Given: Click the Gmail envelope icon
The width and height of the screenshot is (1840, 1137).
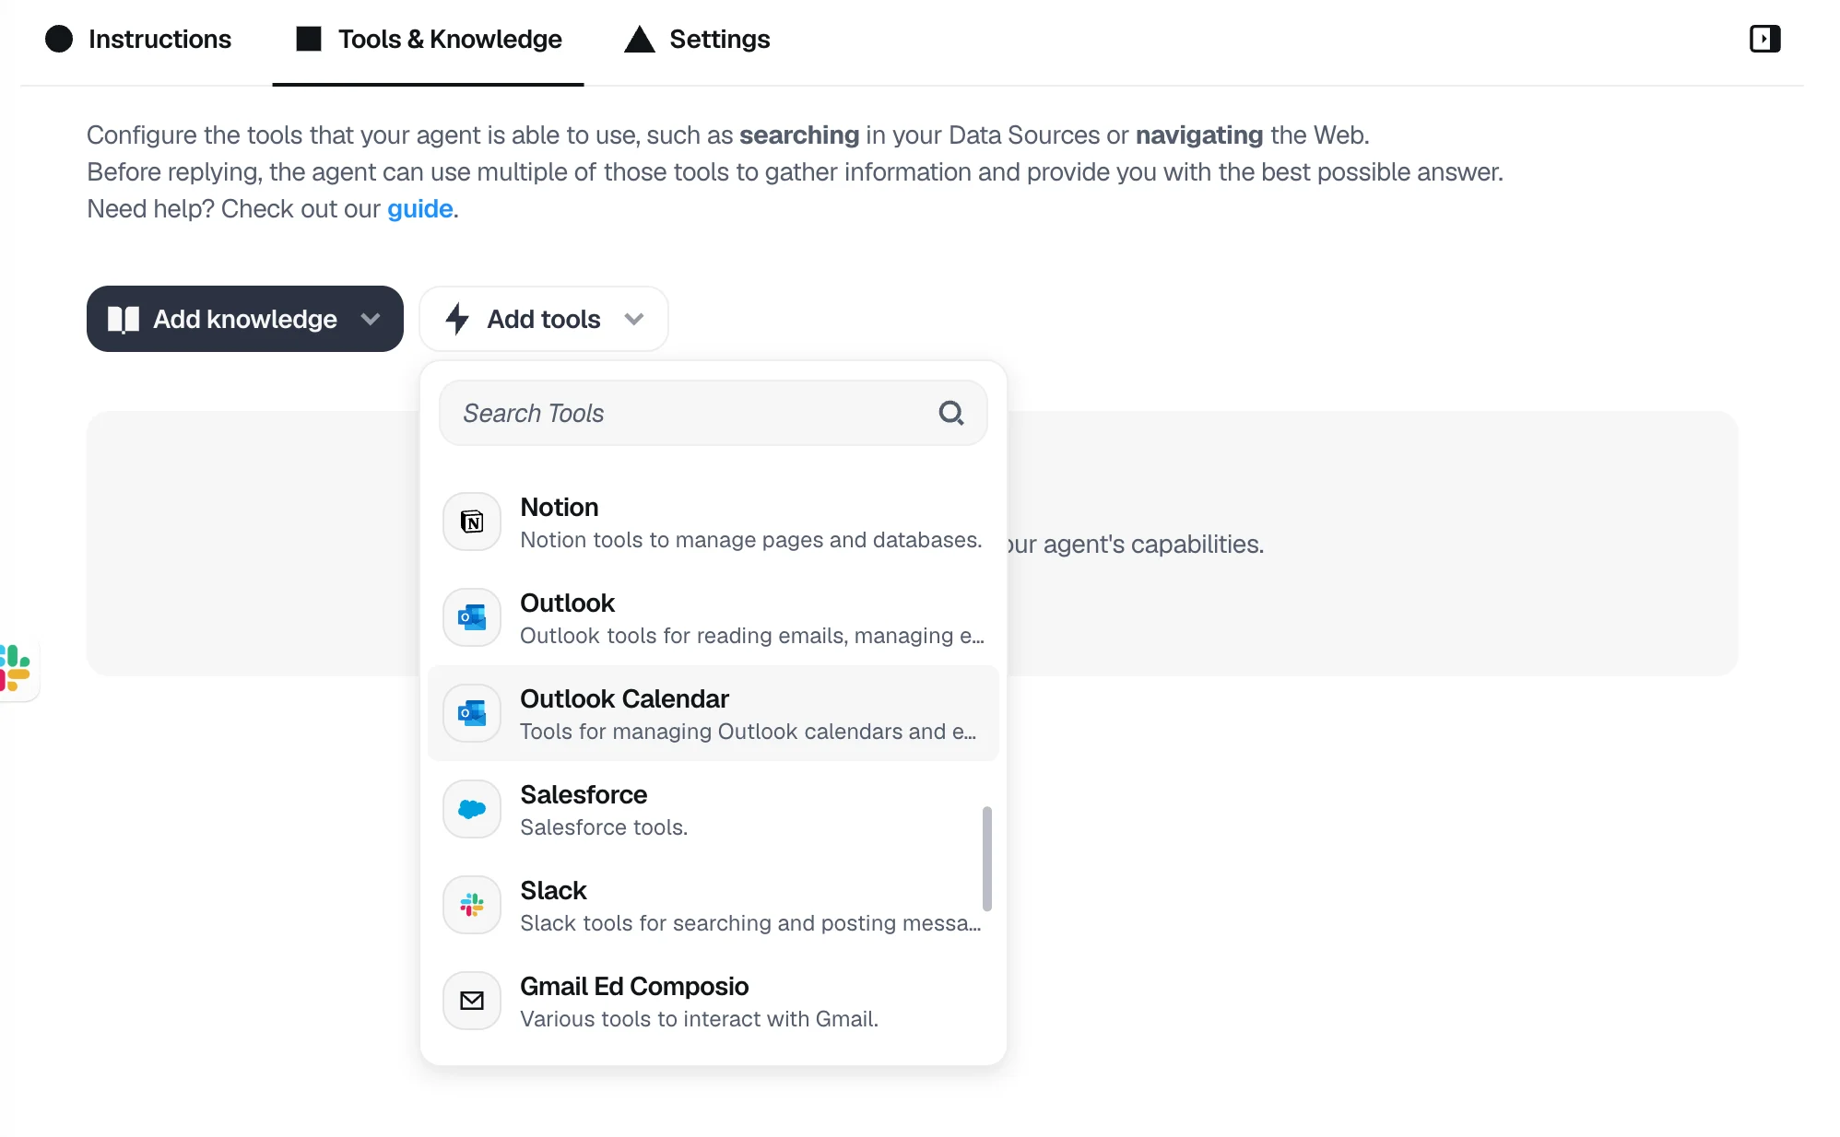Looking at the screenshot, I should click(471, 1001).
